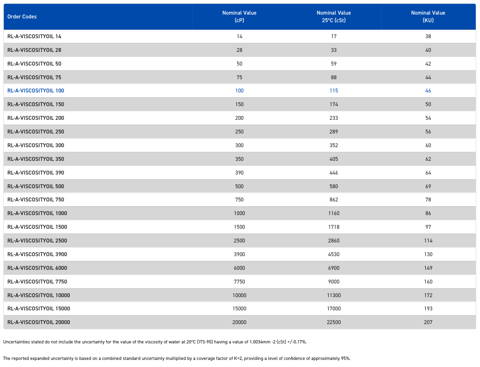Open the RL-A-VISCOSITYOIL 15000 order code
The height and width of the screenshot is (367, 480).
(39, 309)
